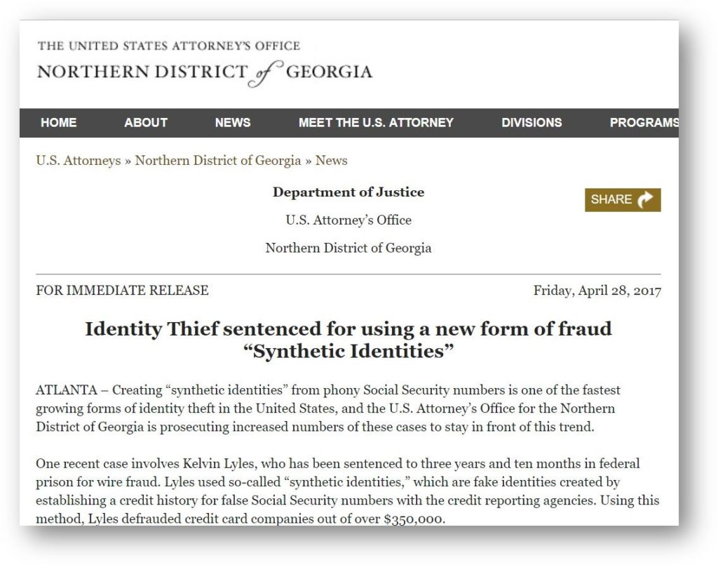Viewport: 718px width, 565px height.
Task: Select NEWS in the navigation bar
Action: pos(233,122)
